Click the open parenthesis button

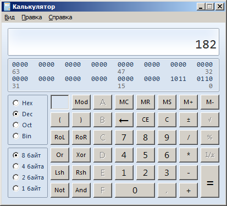pyautogui.click(x=60, y=120)
